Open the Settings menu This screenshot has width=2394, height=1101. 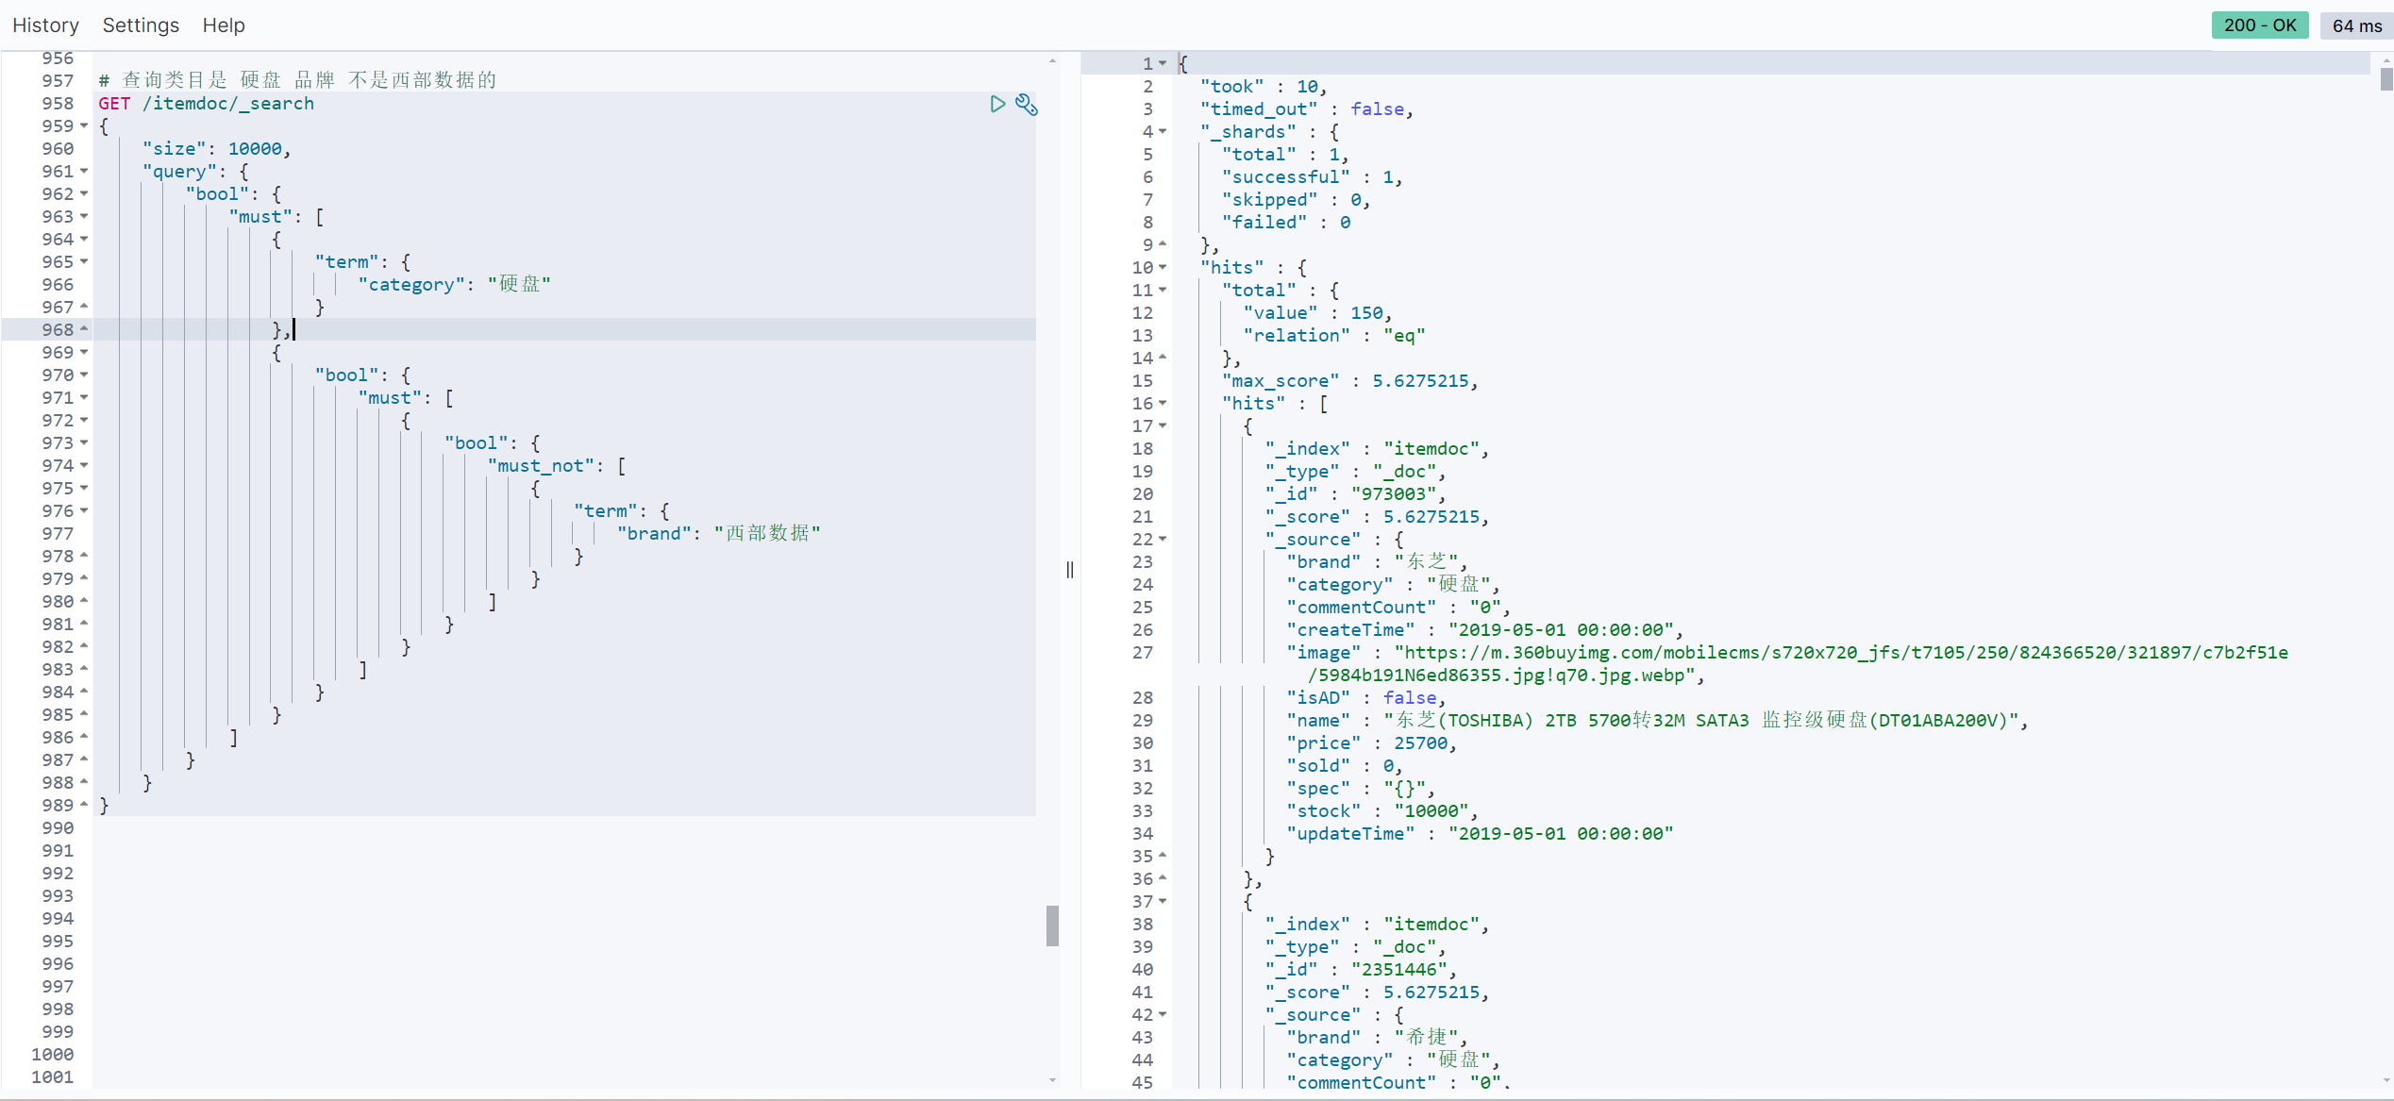pos(141,25)
